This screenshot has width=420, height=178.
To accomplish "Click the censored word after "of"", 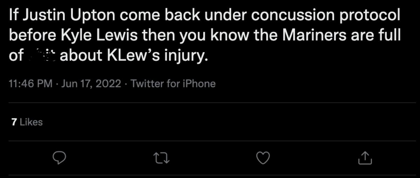I will pyautogui.click(x=41, y=55).
